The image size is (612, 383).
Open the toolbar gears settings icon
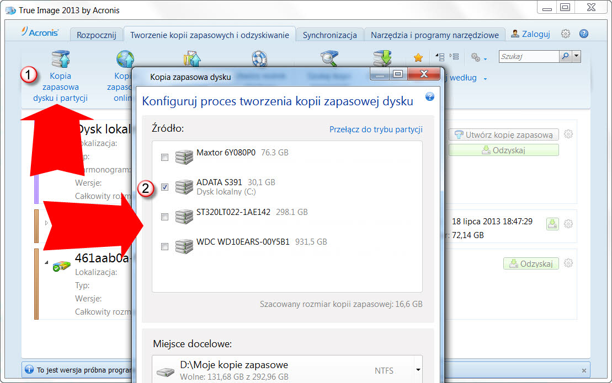click(475, 57)
